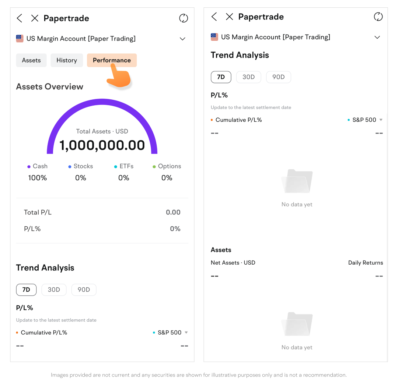This screenshot has width=398, height=386.
Task: Click the X close icon in left panel
Action: coord(35,18)
